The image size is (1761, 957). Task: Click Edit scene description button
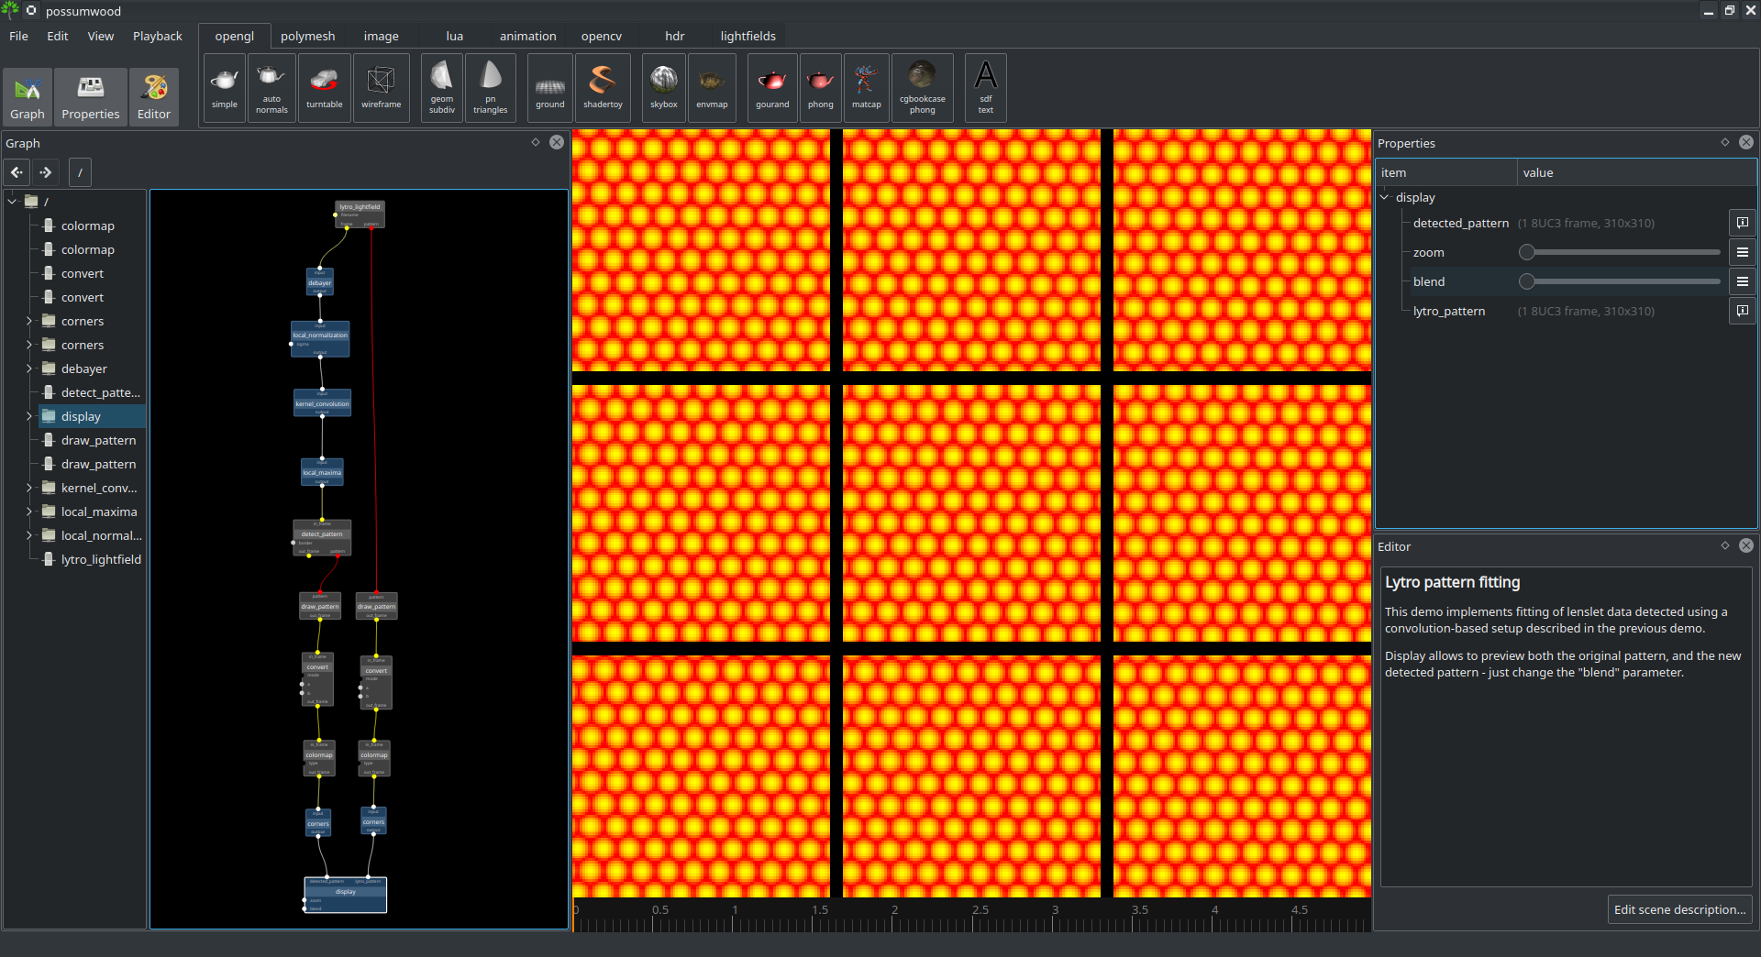tap(1680, 909)
